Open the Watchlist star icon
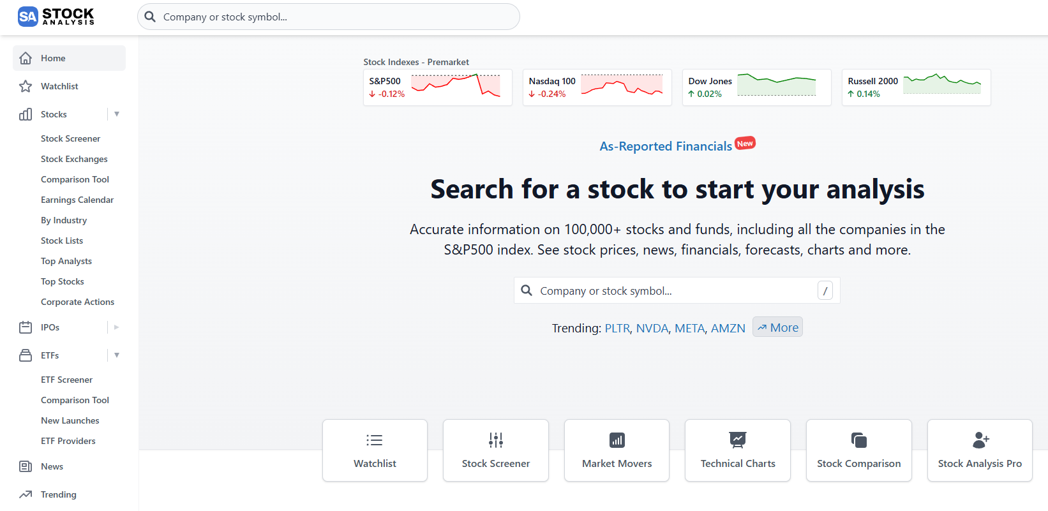The height and width of the screenshot is (511, 1048). 26,85
